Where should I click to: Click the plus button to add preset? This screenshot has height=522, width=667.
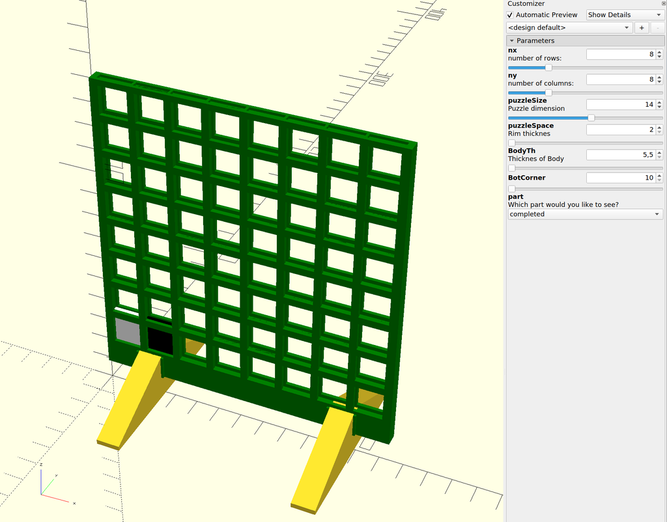point(641,28)
